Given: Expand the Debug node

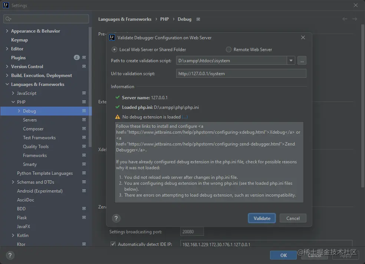Looking at the screenshot, I should 19,111.
